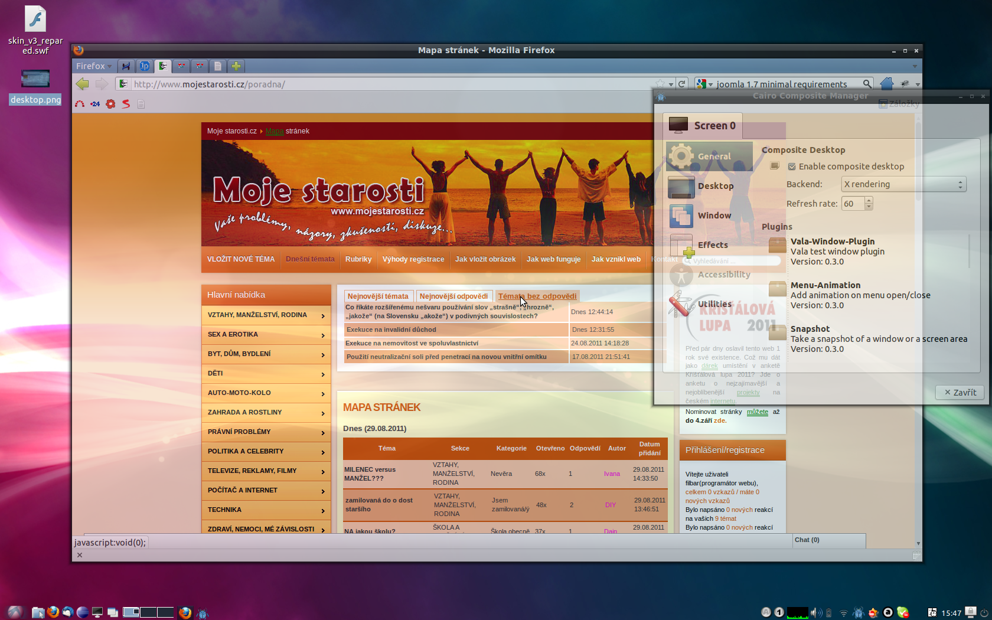This screenshot has height=620, width=992.
Task: Expand VZTAHY, MANŽELSTVÍ, RODINA menu arrow
Action: (x=323, y=316)
